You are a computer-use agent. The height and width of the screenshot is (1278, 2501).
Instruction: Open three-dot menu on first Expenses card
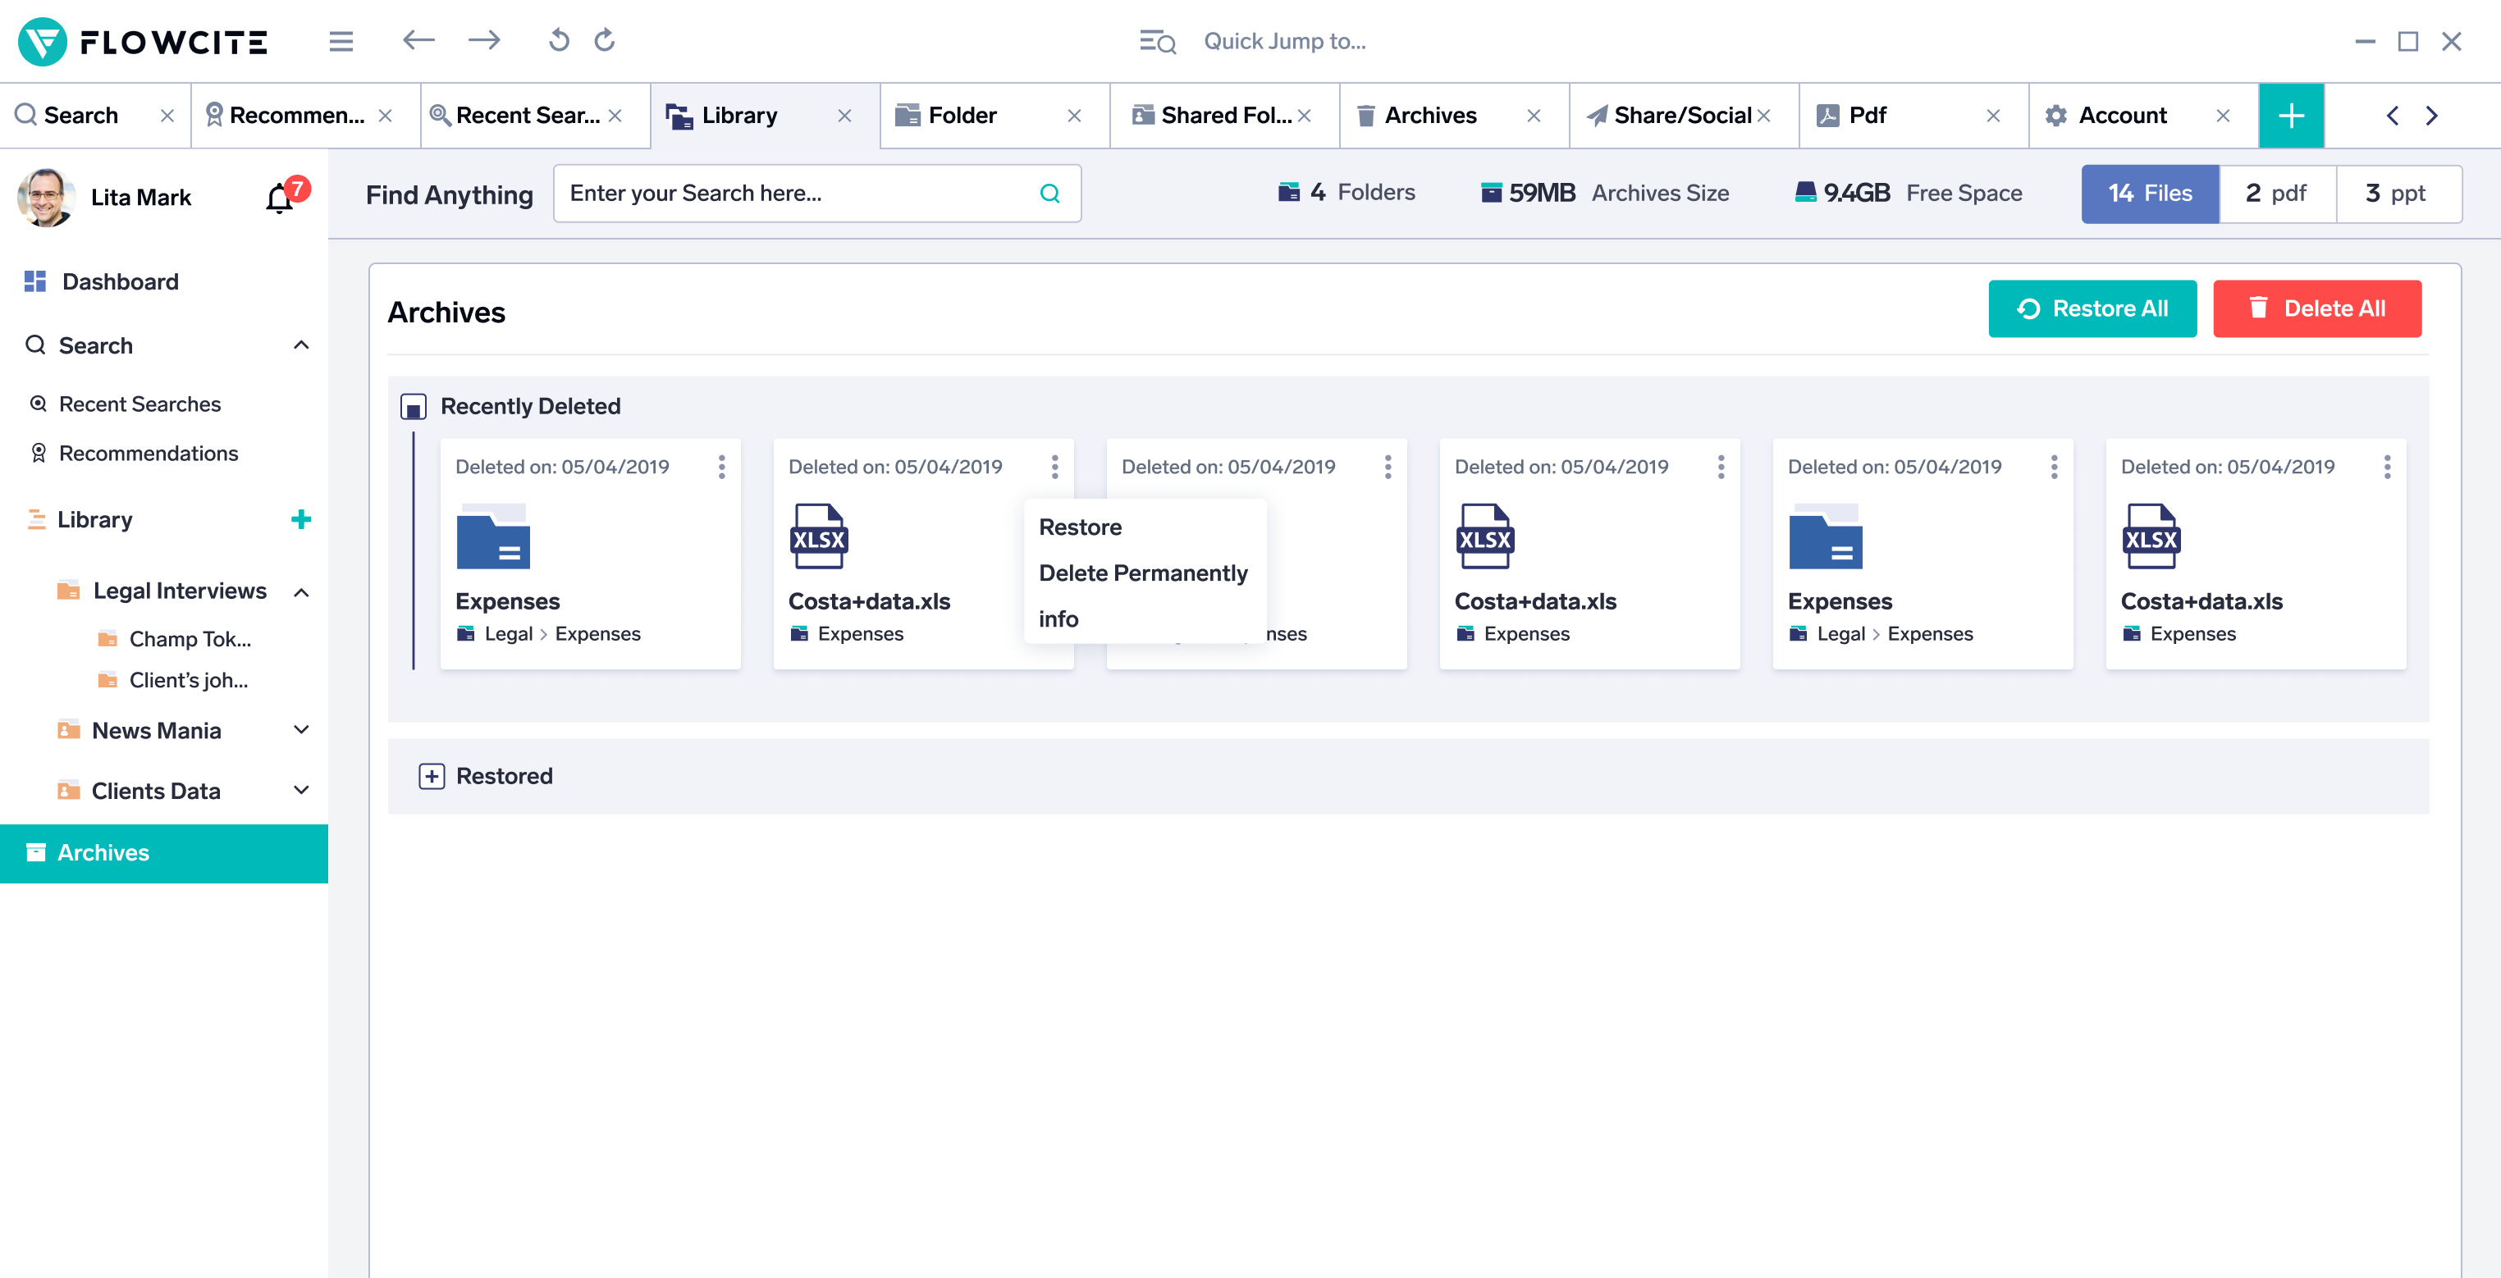click(x=721, y=467)
